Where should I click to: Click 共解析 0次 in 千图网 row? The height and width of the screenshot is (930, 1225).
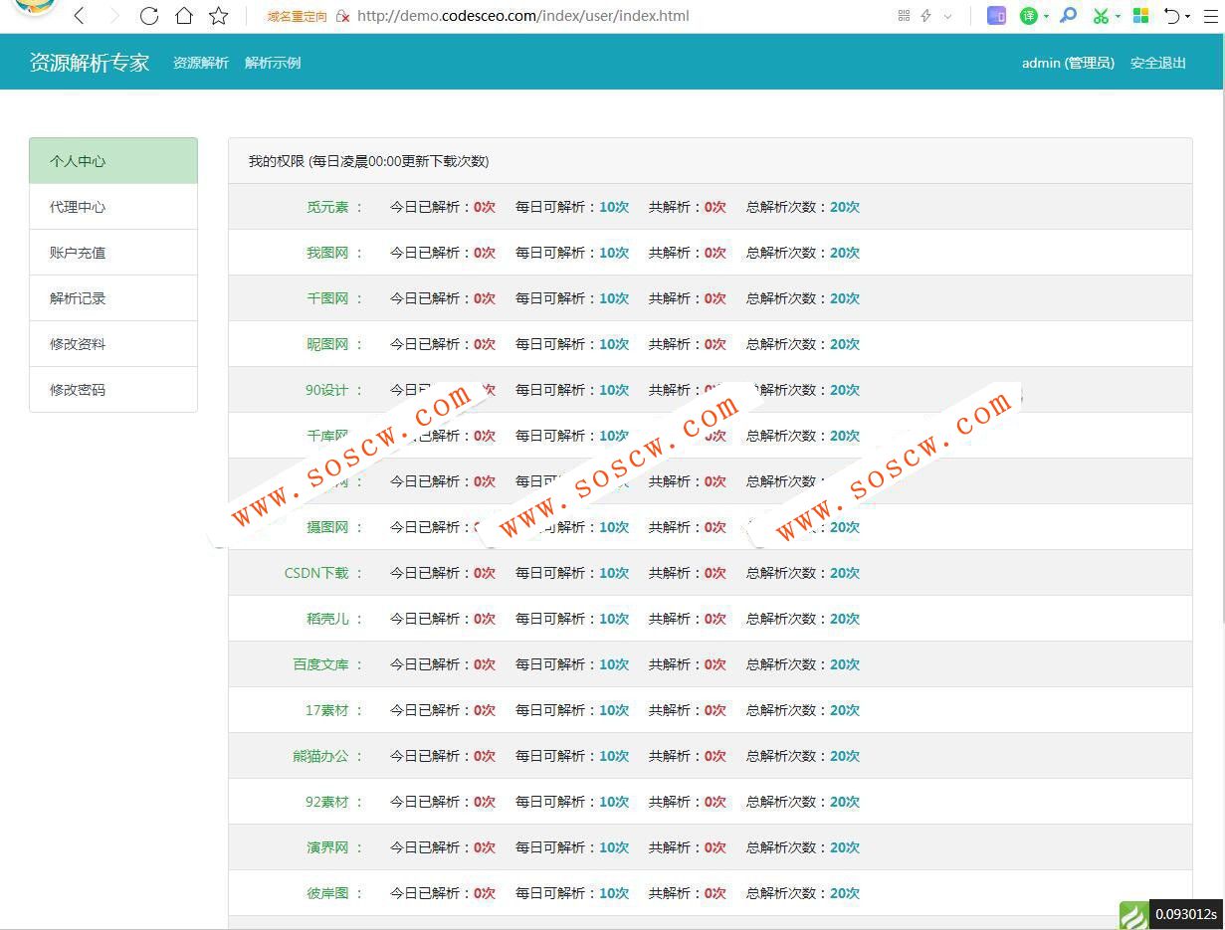coord(688,298)
